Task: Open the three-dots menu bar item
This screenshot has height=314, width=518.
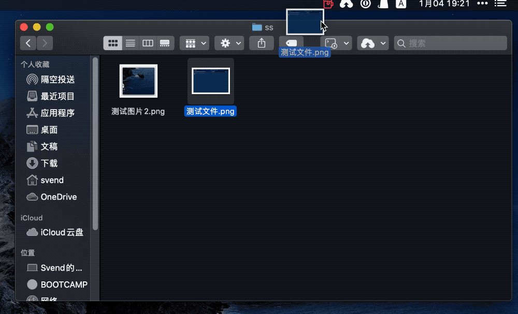Action: point(482,4)
